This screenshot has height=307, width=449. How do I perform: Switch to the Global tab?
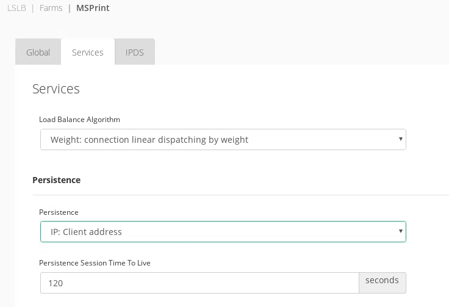38,52
